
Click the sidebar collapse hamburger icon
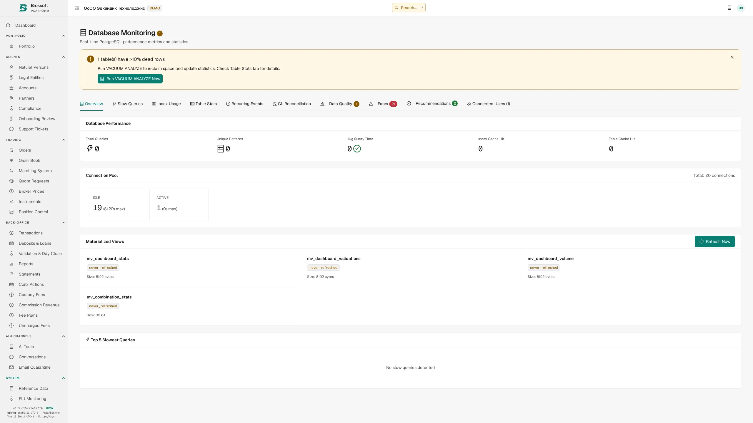click(77, 8)
